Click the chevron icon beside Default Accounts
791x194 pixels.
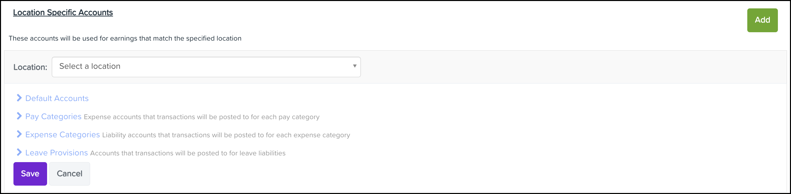coord(19,98)
